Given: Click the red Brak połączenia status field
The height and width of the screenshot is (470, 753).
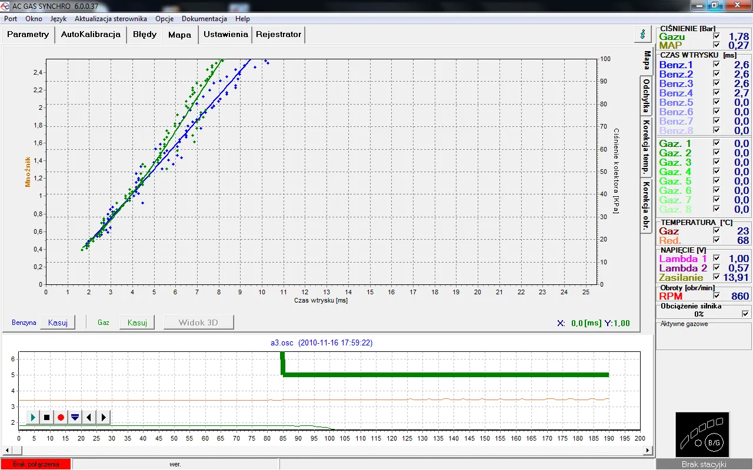Looking at the screenshot, I should coord(36,464).
